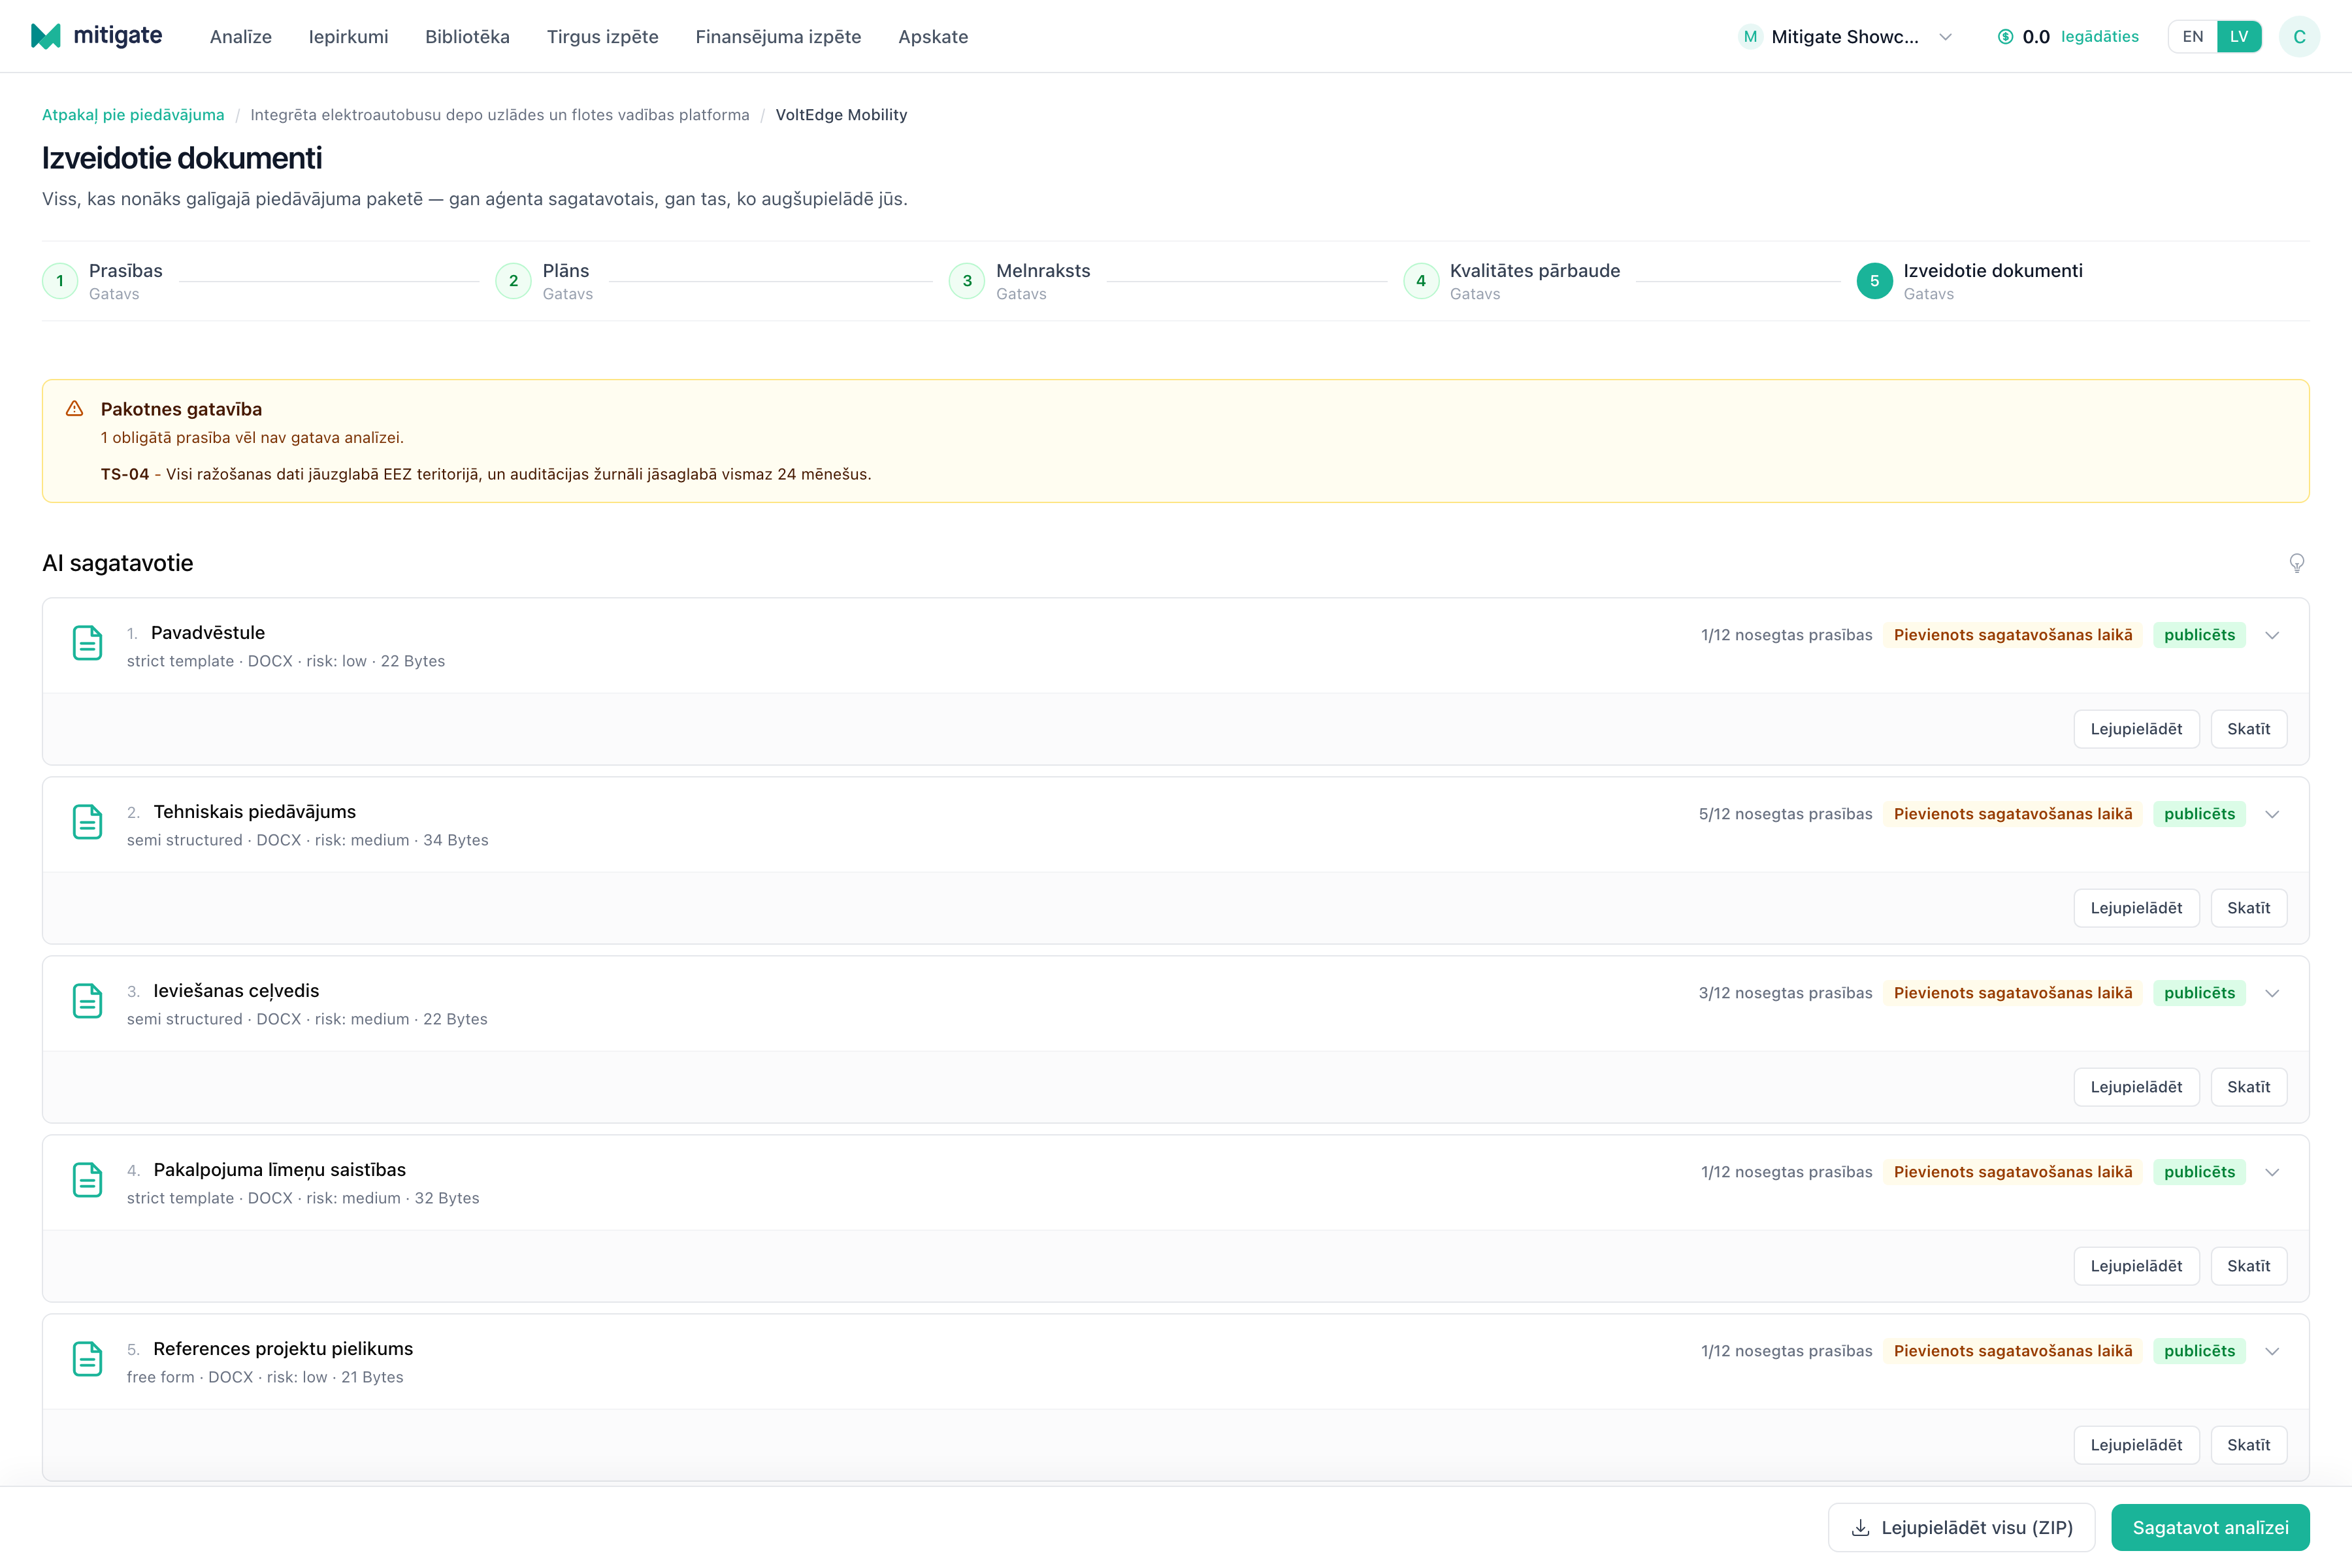Open Tirgus izpēte
This screenshot has width=2352, height=1568.
[x=602, y=37]
